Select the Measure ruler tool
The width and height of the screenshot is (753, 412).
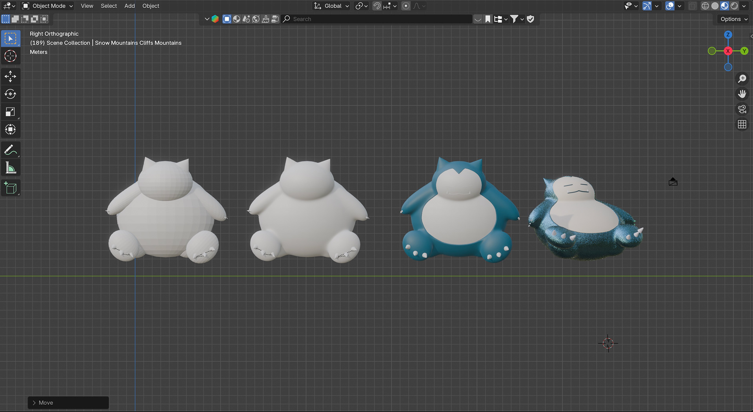11,168
